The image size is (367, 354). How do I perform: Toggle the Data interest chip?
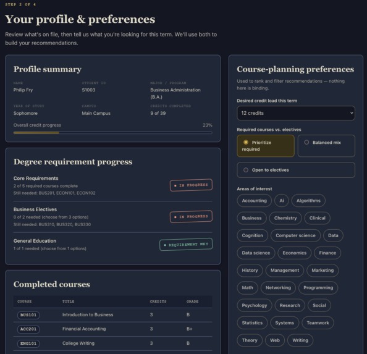pos(333,235)
